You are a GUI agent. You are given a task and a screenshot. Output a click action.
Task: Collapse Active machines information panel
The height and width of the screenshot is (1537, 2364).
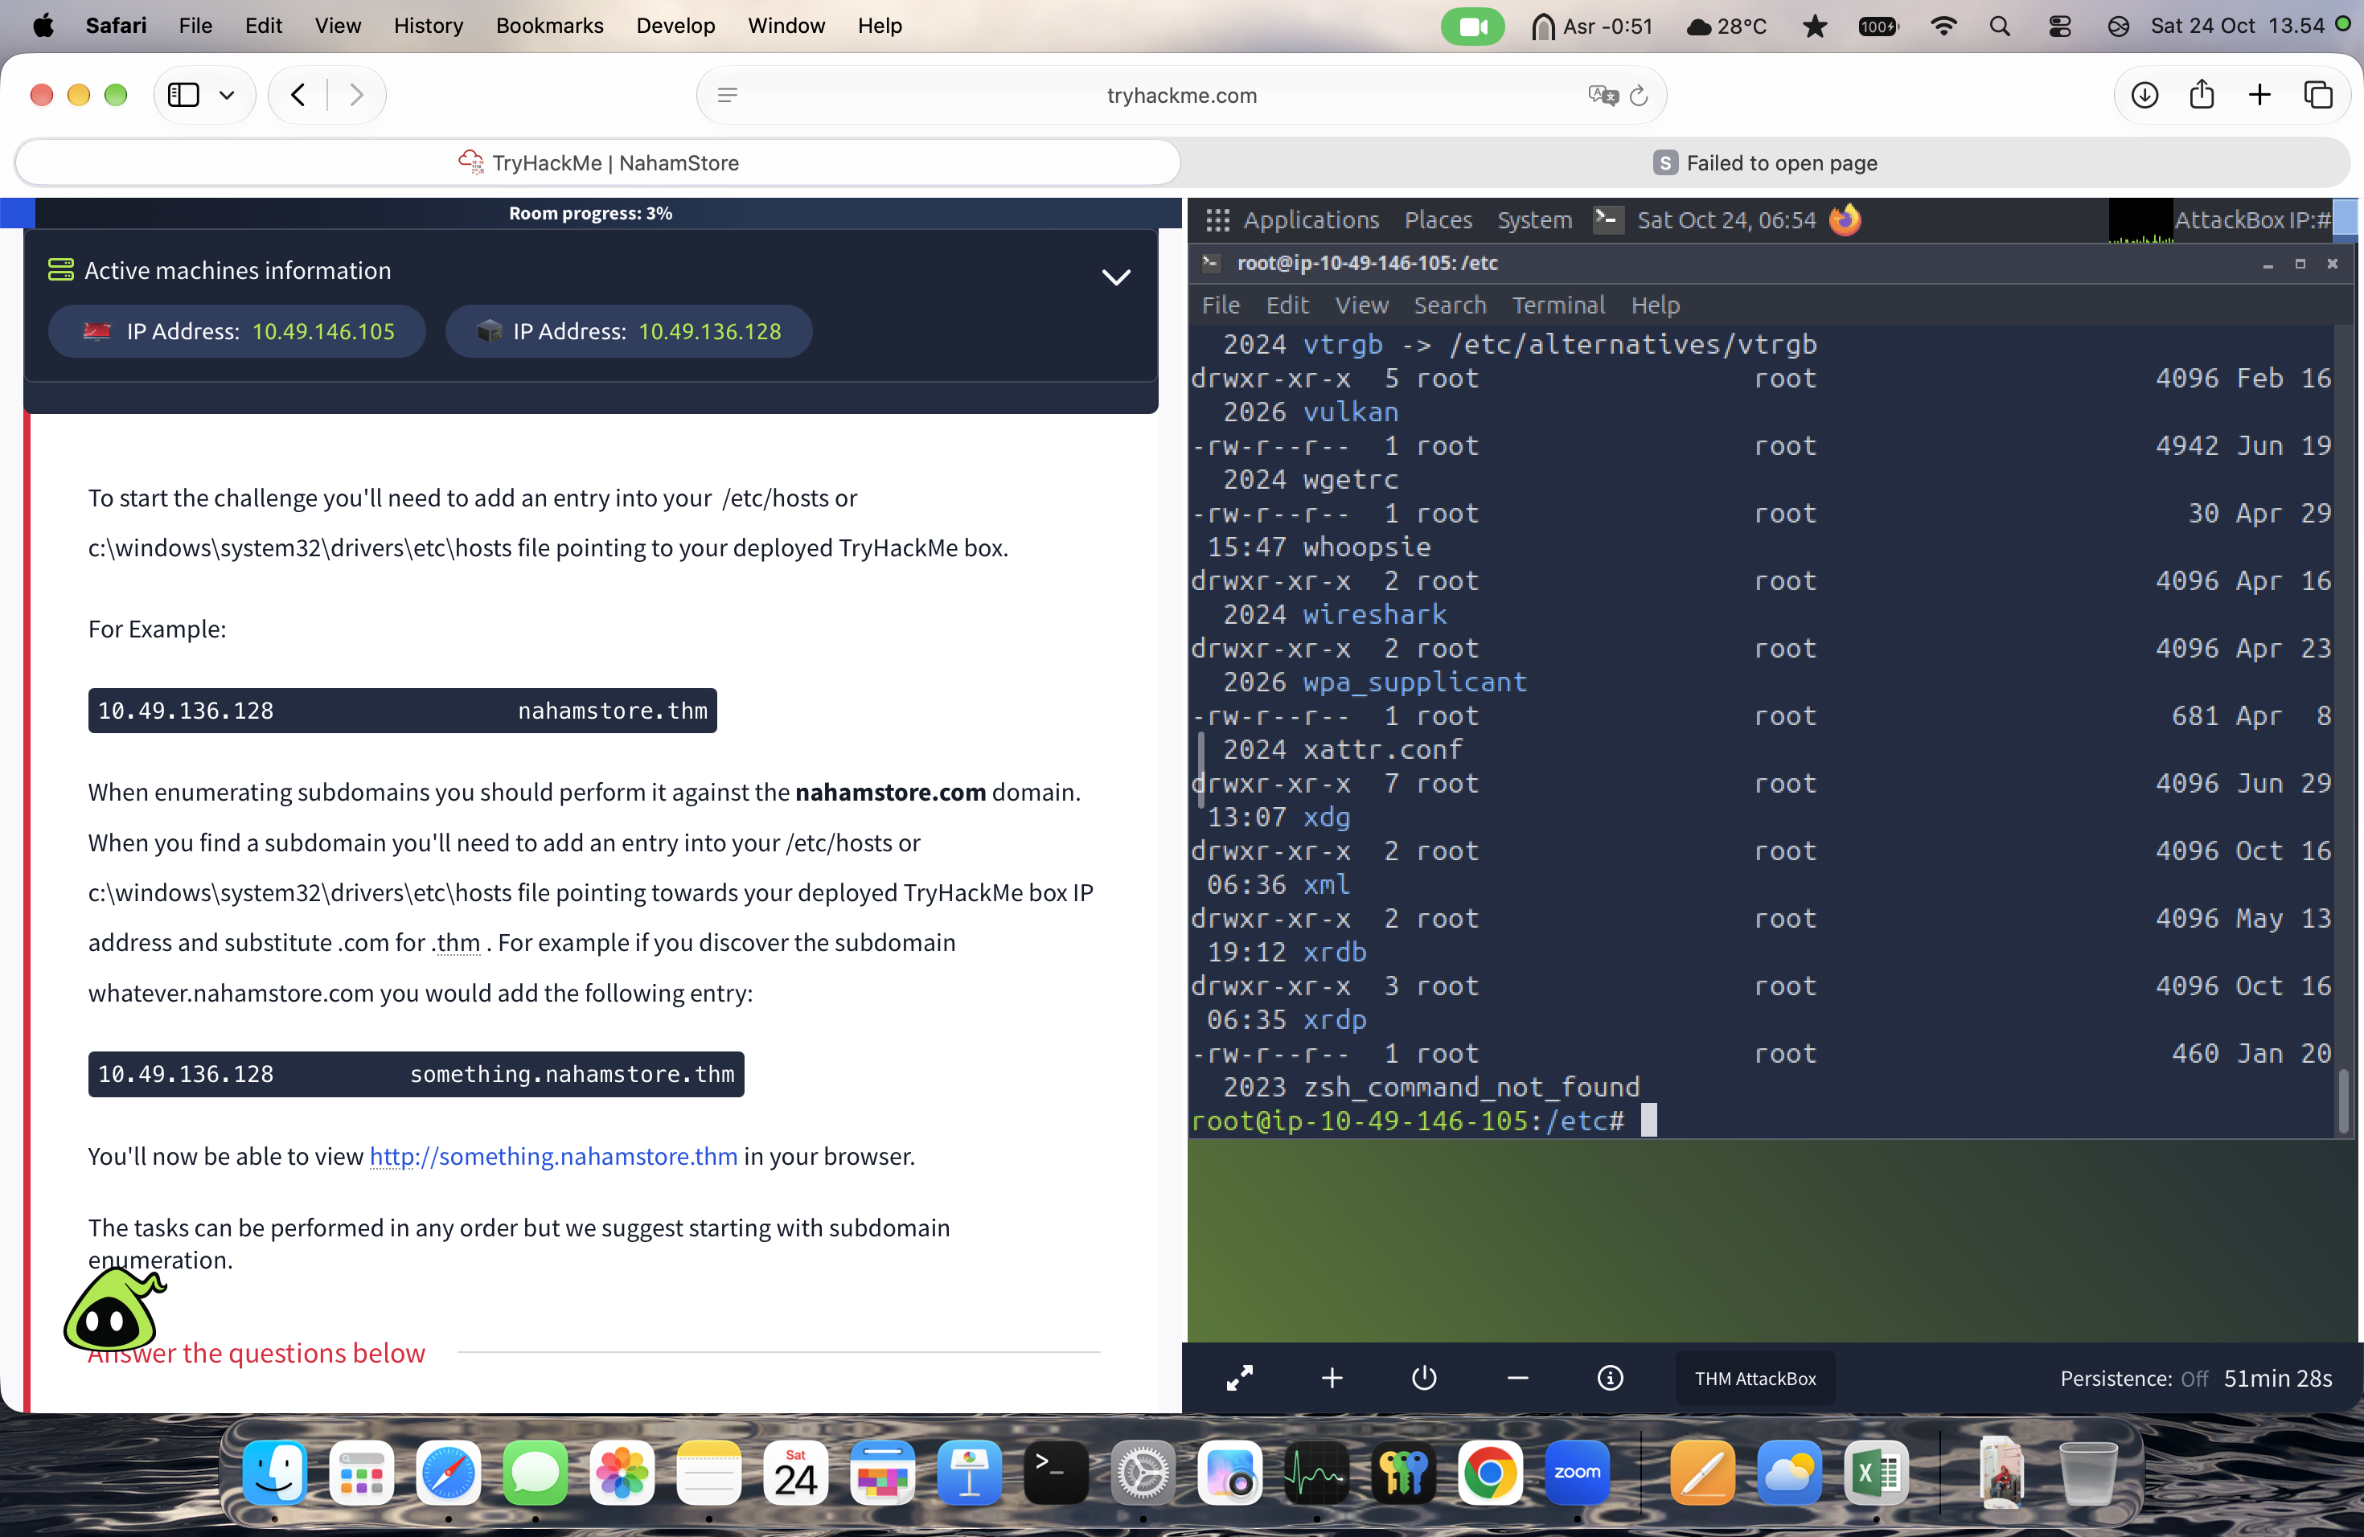[1115, 277]
